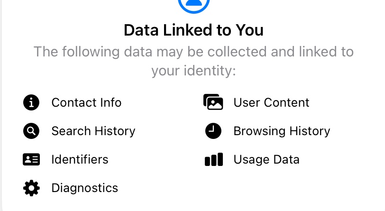Click the Contact Info circle icon
Screen dimensions: 385x211
[x=31, y=102]
